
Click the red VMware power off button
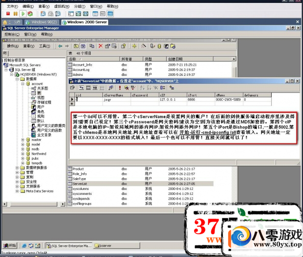pyautogui.click(x=8, y=14)
